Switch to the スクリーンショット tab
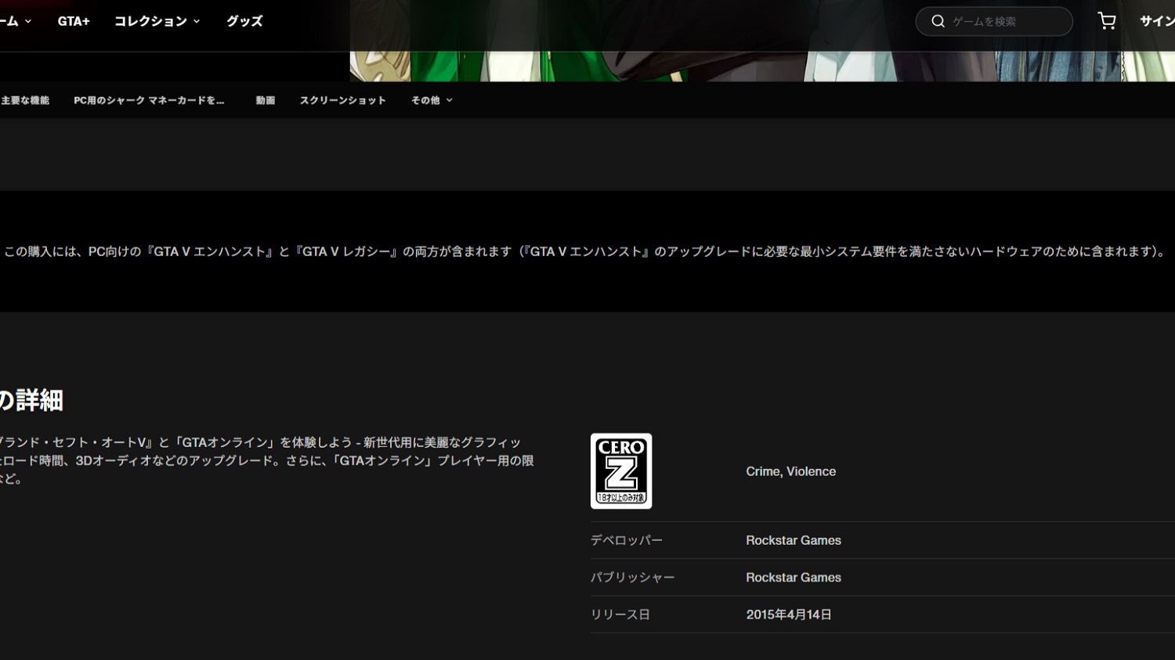Viewport: 1175px width, 660px height. [342, 100]
